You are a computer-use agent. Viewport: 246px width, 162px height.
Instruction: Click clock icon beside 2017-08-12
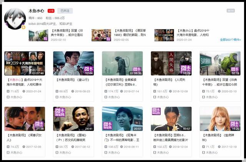point(73,147)
